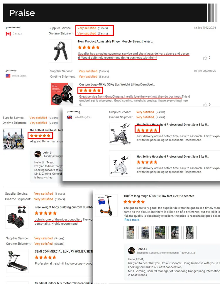This screenshot has height=284, width=220.
Task: Open the last scooter review photo
Action: (x=190, y=233)
